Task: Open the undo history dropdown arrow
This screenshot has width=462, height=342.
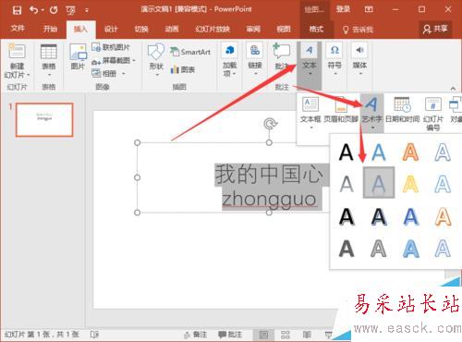Action: tap(43, 10)
